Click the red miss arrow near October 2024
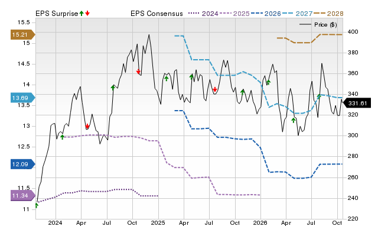 coord(138,72)
